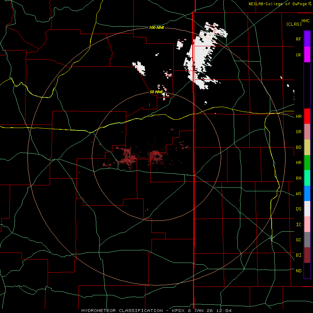
Task: Click the GC legend label
Action: point(298,240)
